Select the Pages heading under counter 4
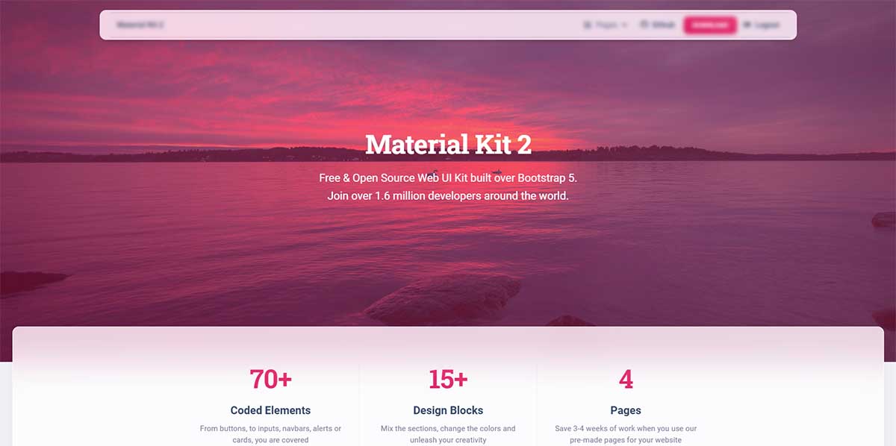The image size is (896, 446). pos(626,410)
